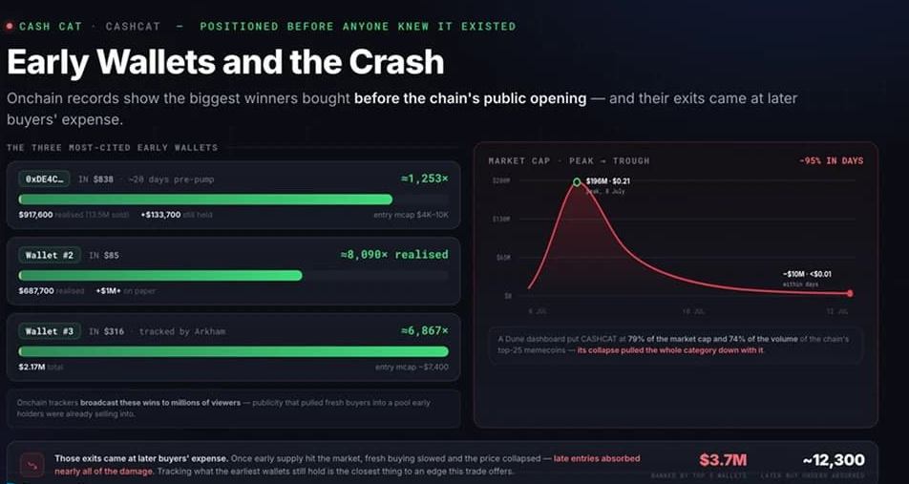Click the Wallet #2 green progress bar

160,275
